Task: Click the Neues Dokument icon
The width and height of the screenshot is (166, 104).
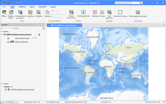Action: 71,12
